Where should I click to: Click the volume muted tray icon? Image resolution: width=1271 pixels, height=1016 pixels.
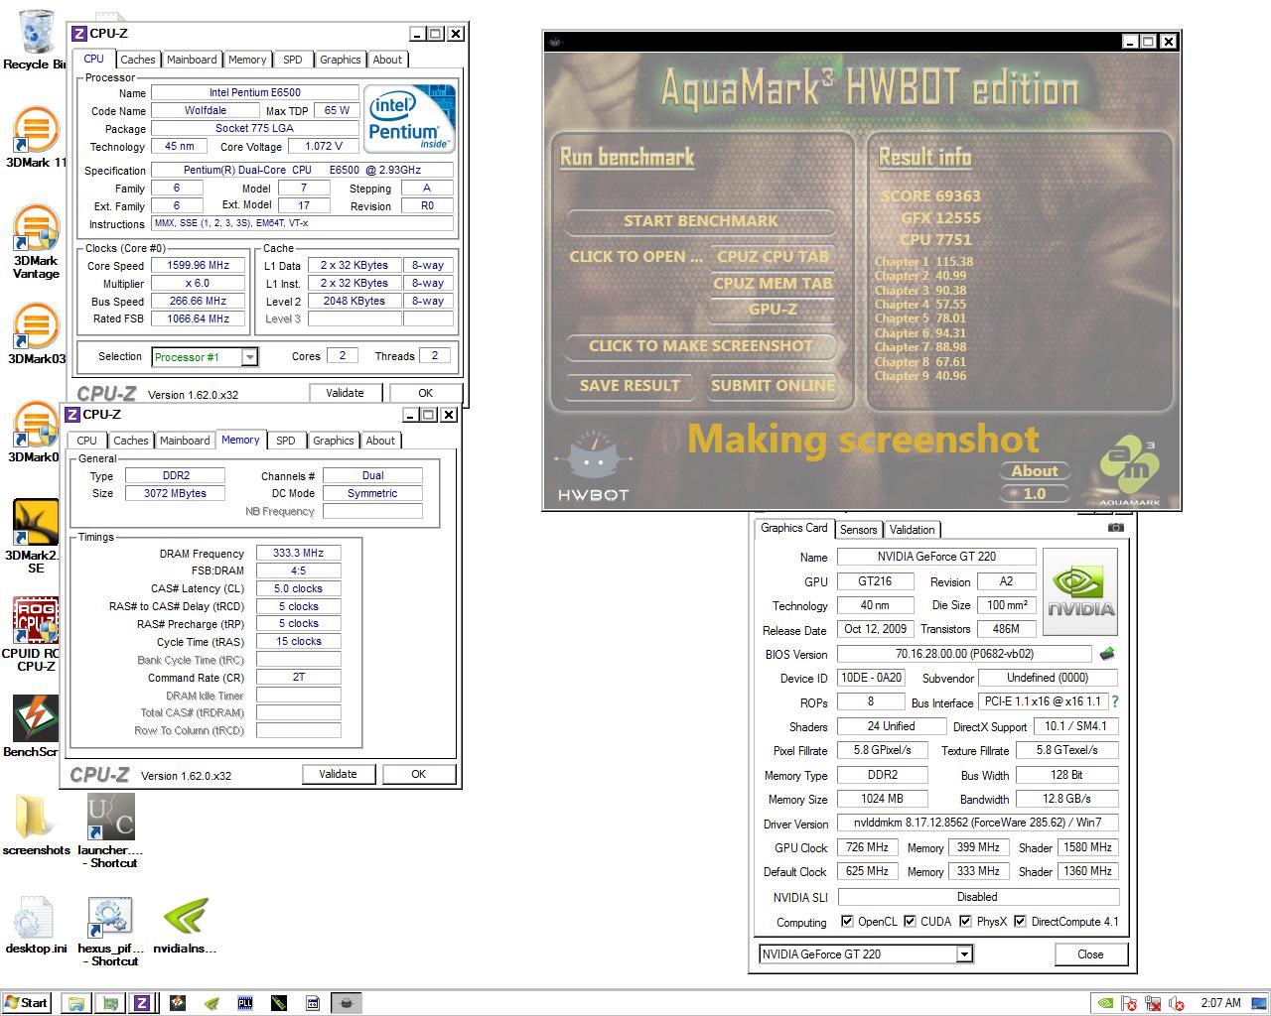tap(1177, 1003)
